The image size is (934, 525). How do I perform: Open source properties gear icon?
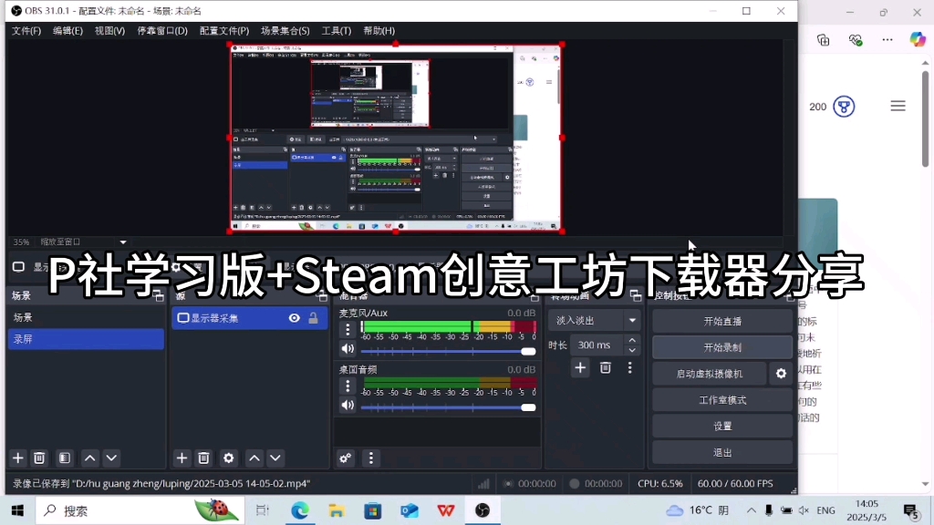pos(229,458)
